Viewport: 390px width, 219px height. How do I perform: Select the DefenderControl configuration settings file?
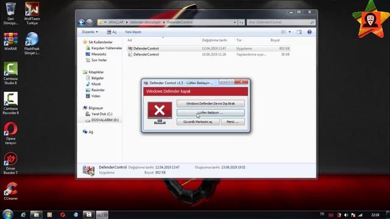click(208, 54)
